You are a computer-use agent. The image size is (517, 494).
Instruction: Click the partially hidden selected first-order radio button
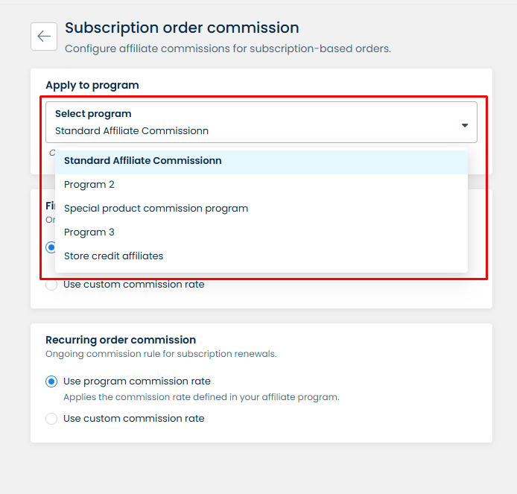pyautogui.click(x=50, y=247)
